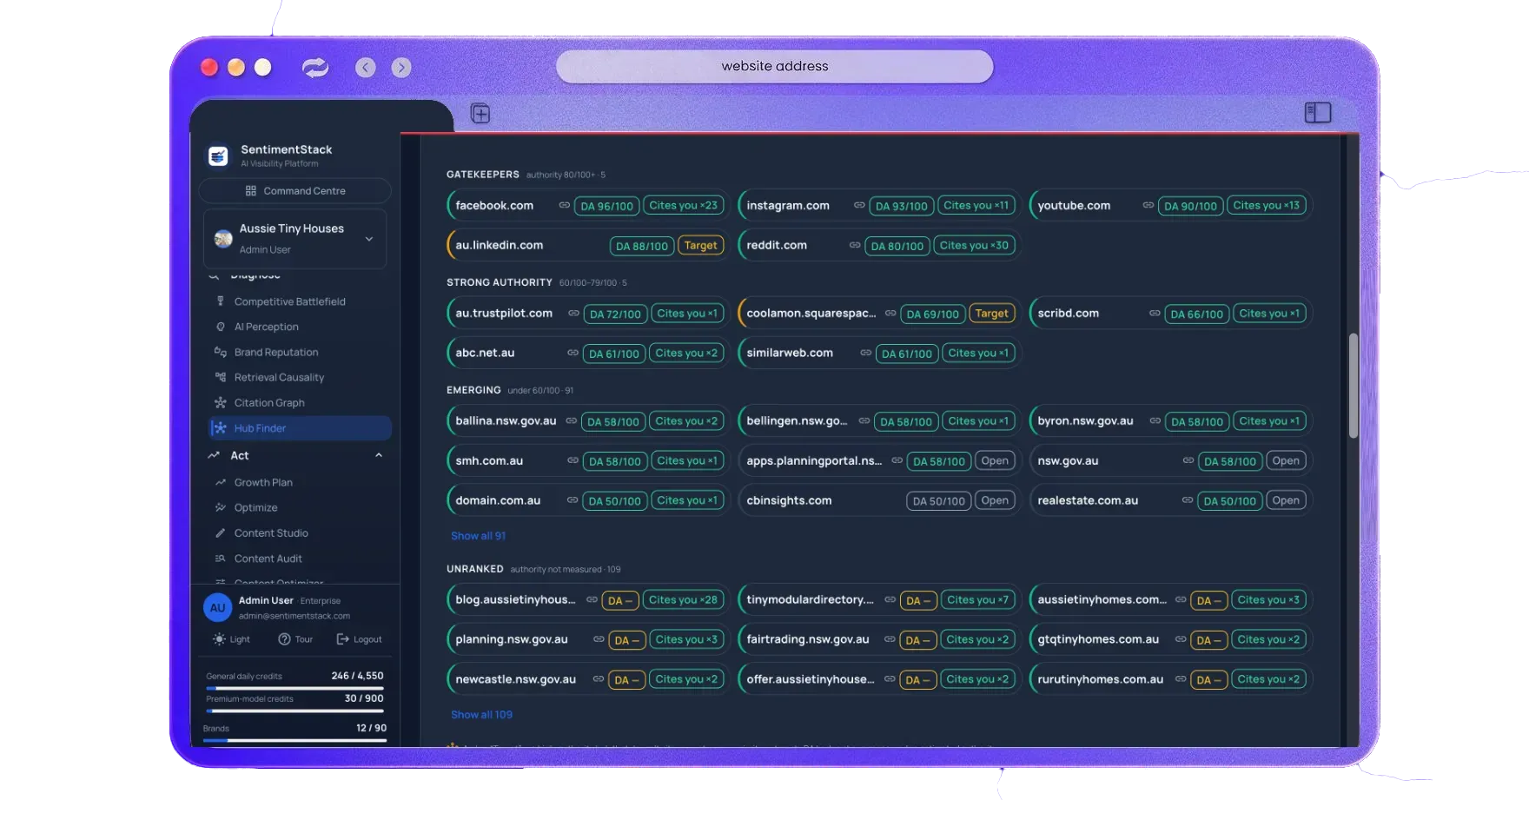
Task: Click the link icon next to facebook.com
Action: [565, 205]
